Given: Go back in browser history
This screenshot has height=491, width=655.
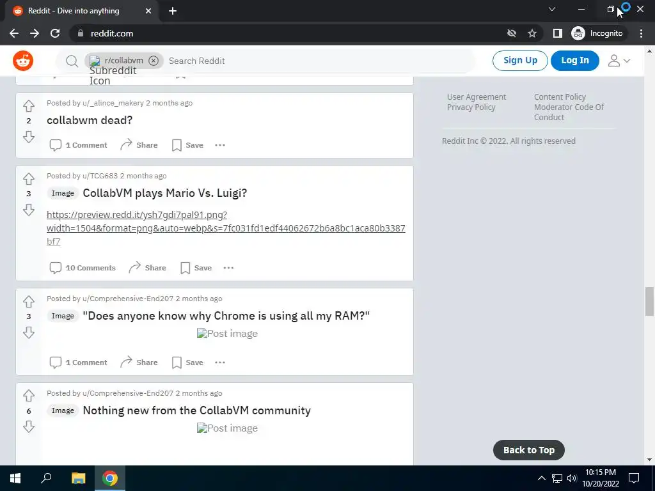Looking at the screenshot, I should click(14, 33).
